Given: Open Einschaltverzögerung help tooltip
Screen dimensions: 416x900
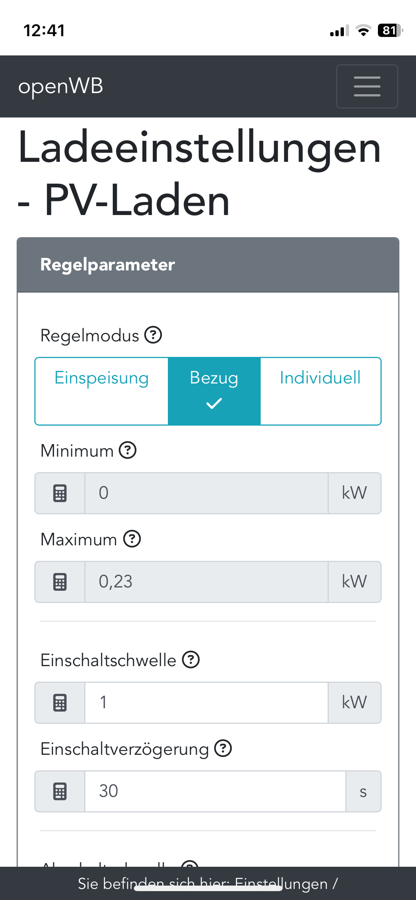Looking at the screenshot, I should (x=223, y=749).
